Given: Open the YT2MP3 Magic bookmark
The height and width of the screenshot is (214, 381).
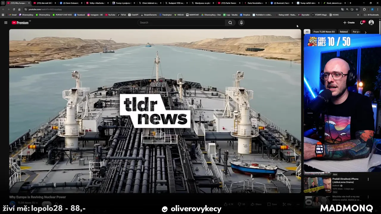Looking at the screenshot, I should point(320,15).
